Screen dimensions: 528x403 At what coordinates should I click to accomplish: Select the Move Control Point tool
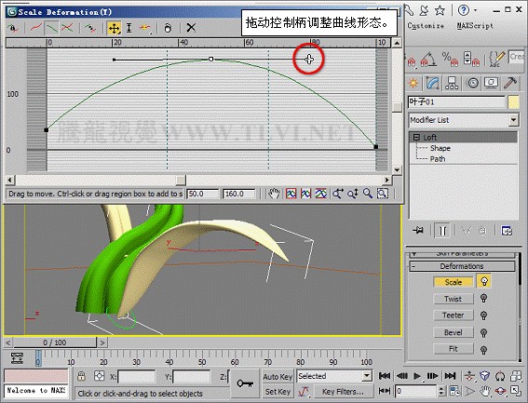(x=115, y=28)
